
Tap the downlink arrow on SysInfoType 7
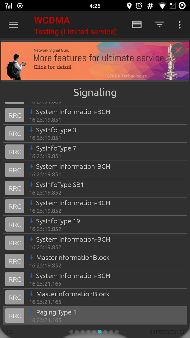coord(31,148)
